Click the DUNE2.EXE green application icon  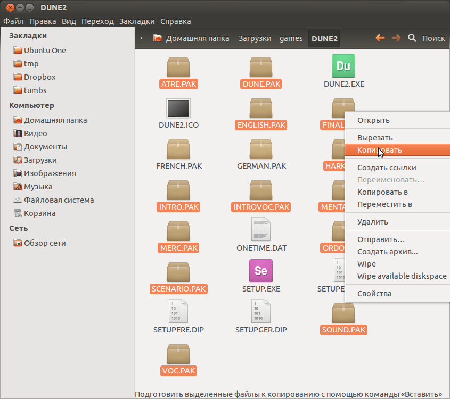tap(343, 66)
